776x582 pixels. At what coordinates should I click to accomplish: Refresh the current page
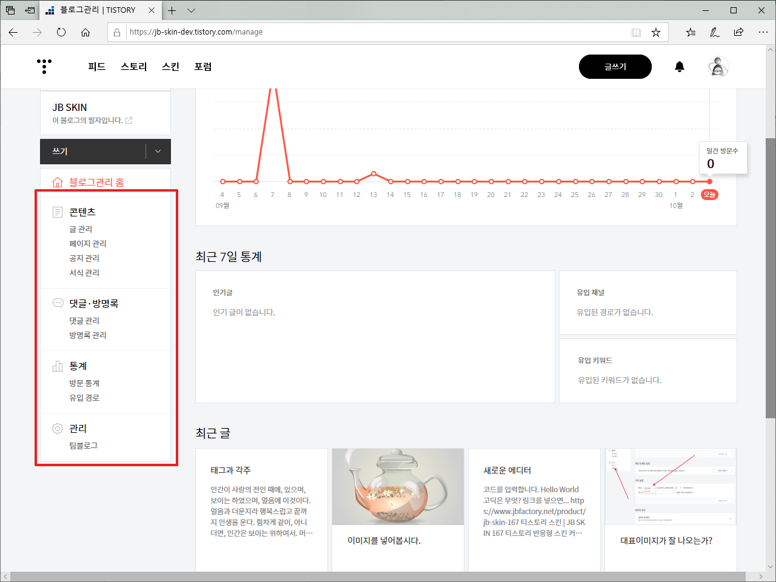(61, 32)
